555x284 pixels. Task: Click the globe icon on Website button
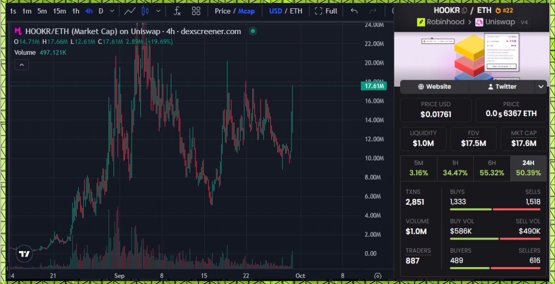421,87
